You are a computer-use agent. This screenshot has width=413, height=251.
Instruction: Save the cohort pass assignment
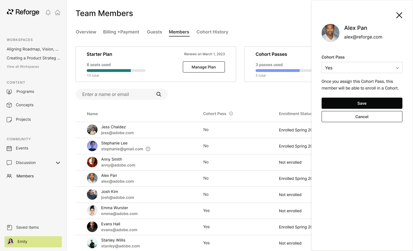click(x=362, y=103)
